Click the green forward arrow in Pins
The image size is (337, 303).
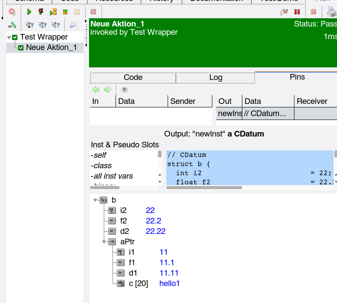107,90
